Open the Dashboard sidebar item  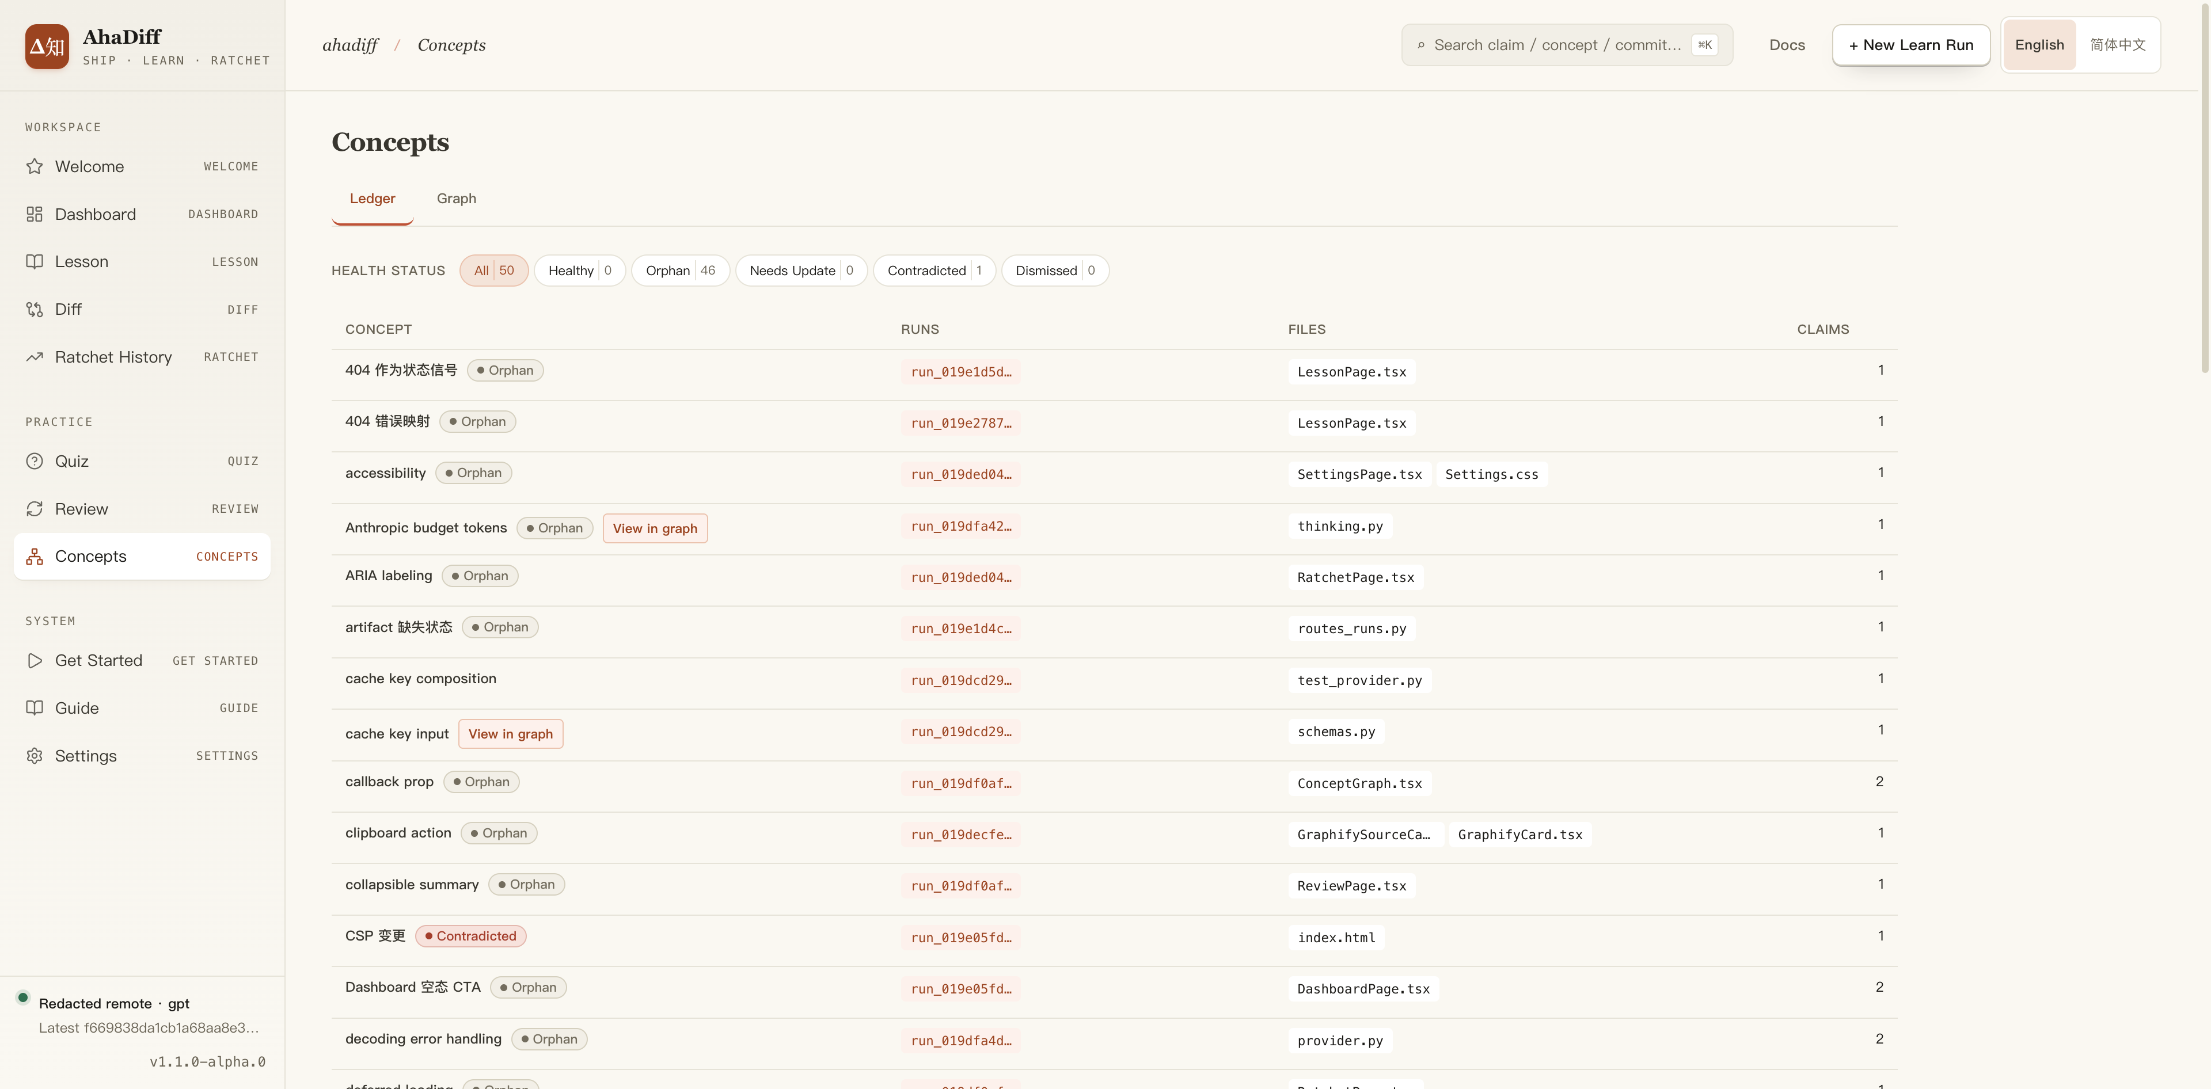[x=142, y=214]
